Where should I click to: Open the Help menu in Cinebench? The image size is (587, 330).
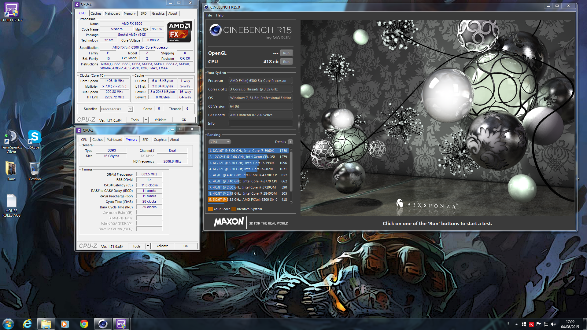(x=220, y=15)
